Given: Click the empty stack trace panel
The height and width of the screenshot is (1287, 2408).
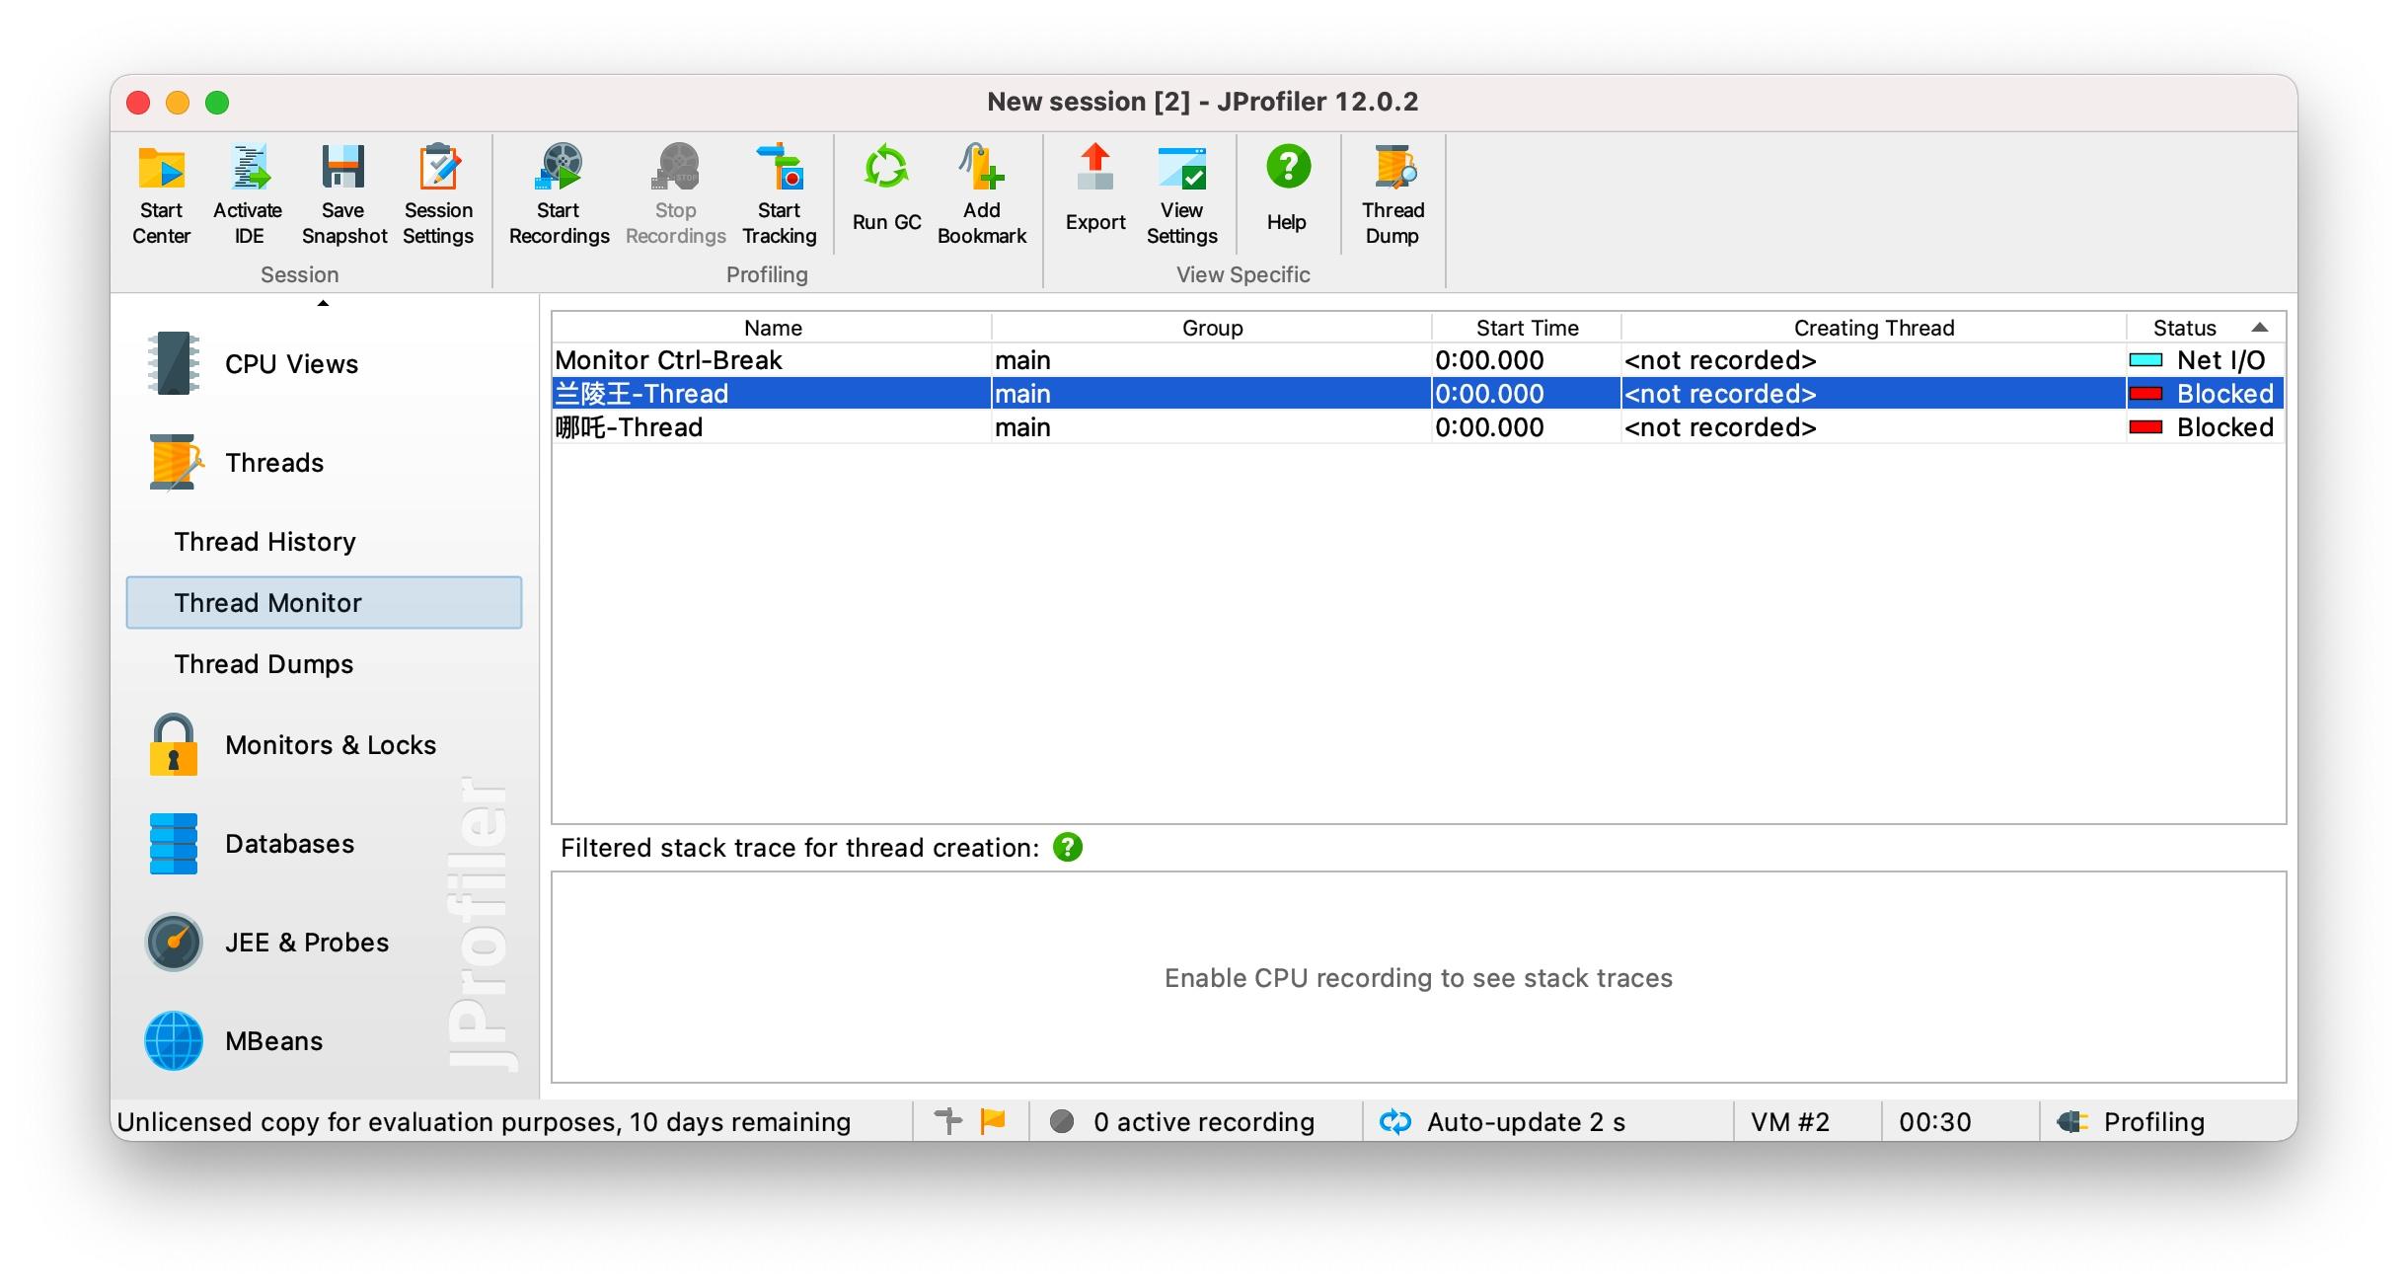Looking at the screenshot, I should coord(1418,977).
